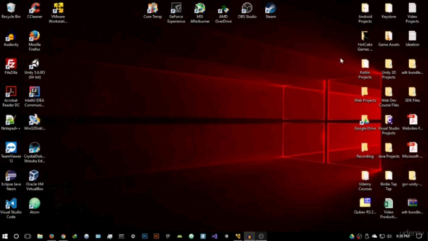This screenshot has height=241, width=428.
Task: Click the Core Temp desktop icon
Action: 153,11
